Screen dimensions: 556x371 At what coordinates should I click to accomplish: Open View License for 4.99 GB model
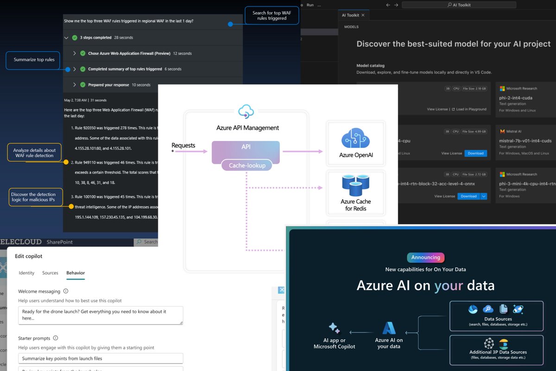click(452, 153)
